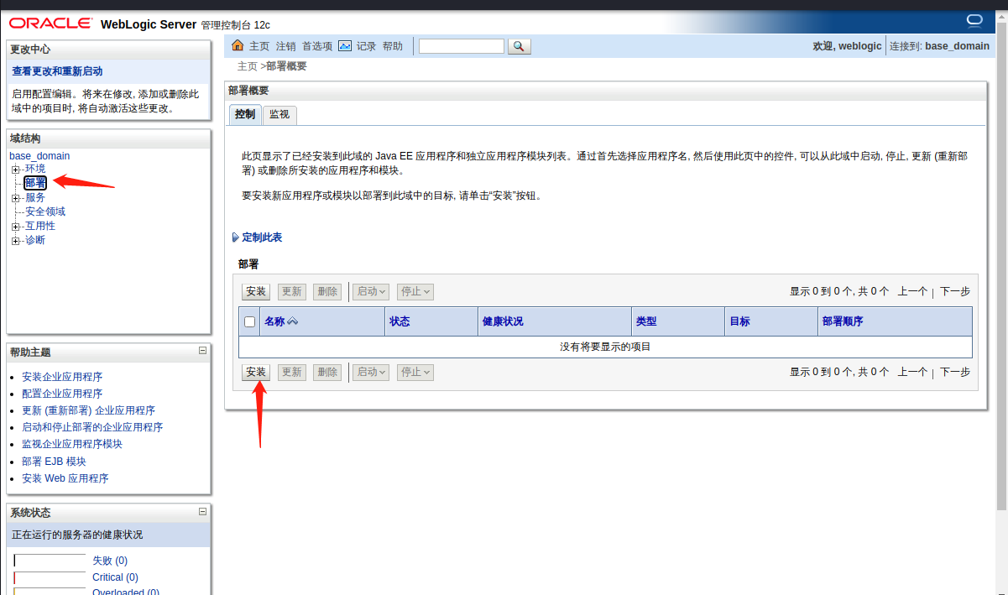The height and width of the screenshot is (595, 1008).
Task: Click the 健康状况 column header
Action: pyautogui.click(x=503, y=321)
